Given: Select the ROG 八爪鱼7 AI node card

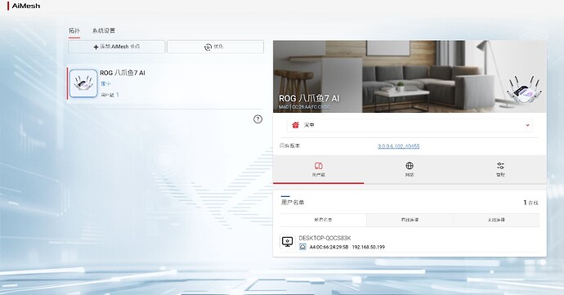Looking at the screenshot, I should pyautogui.click(x=165, y=84).
